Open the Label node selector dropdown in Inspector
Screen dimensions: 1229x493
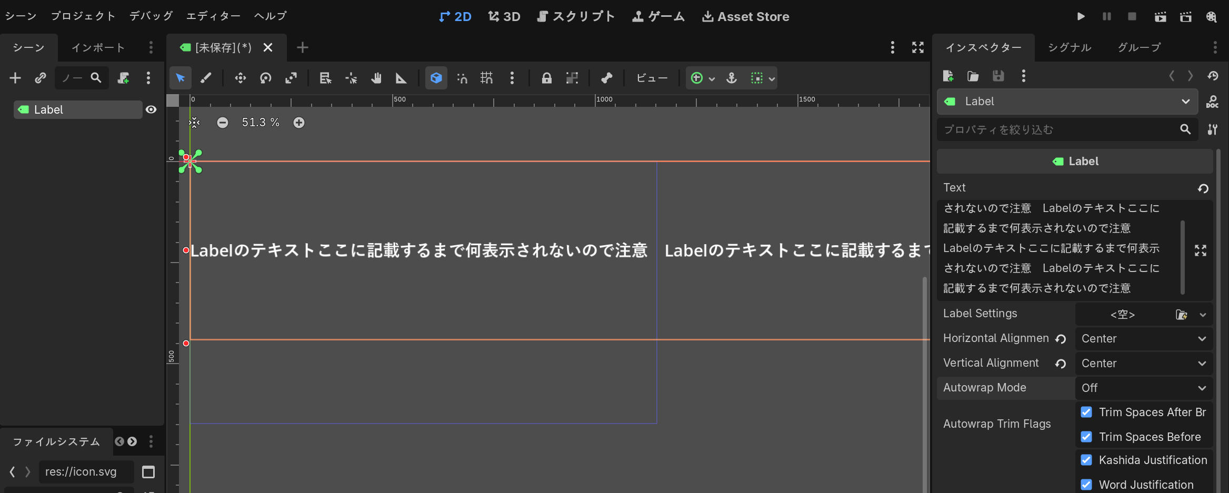[x=1067, y=102]
